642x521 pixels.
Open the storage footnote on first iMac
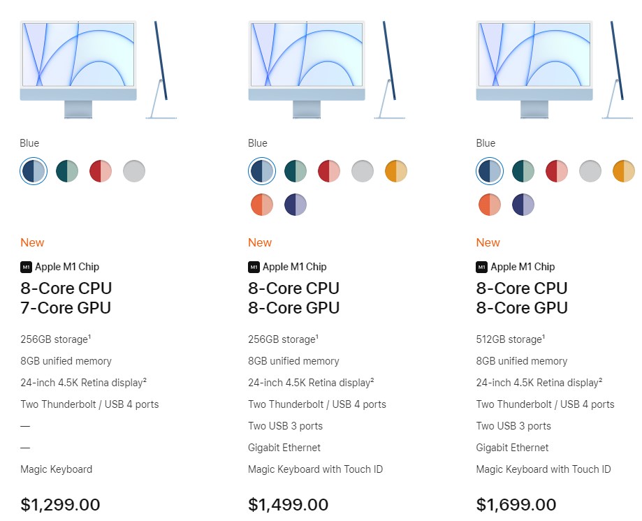89,336
